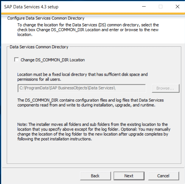This screenshot has height=184, width=185.
Task: Click the instruction paragraph starting 'To change the location'
Action: (88, 30)
